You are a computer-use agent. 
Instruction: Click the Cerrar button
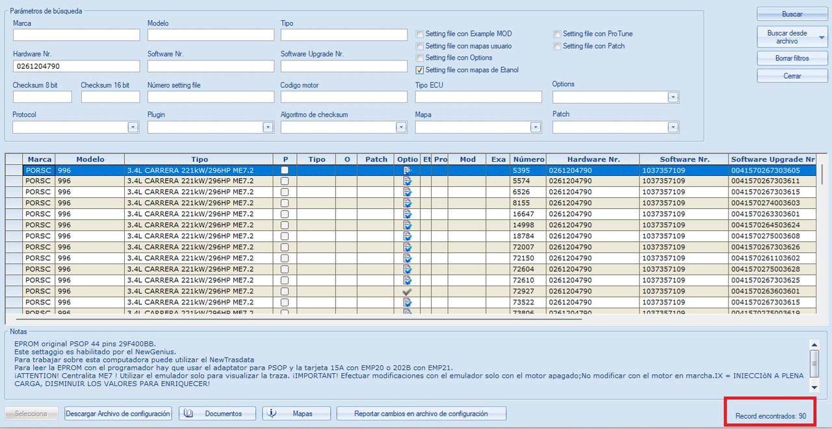[792, 76]
